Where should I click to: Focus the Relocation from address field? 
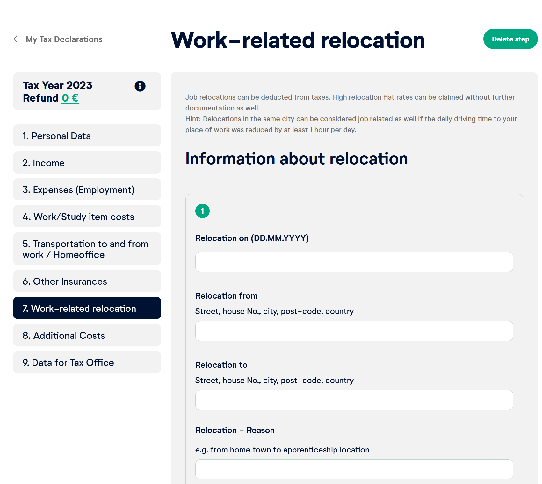(354, 331)
